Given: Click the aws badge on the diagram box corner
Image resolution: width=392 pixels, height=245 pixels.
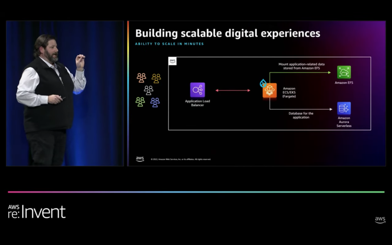Looking at the screenshot, I should click(x=172, y=61).
